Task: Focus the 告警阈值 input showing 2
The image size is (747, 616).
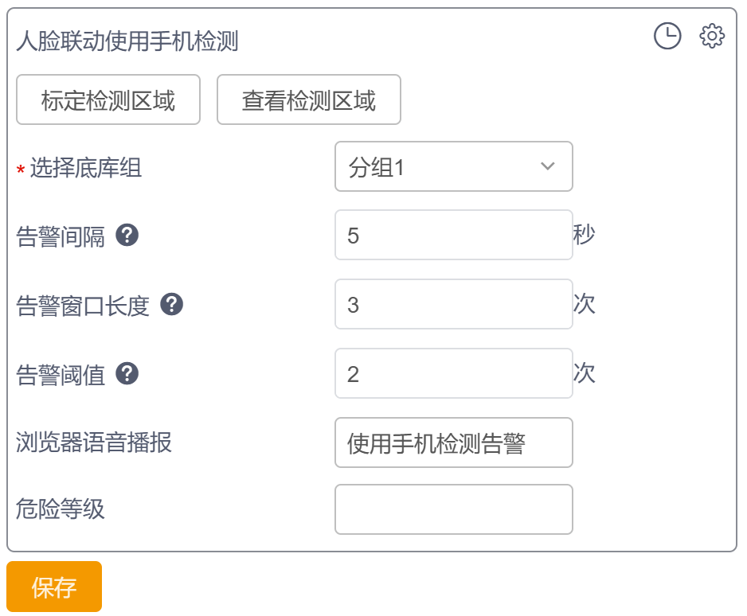Action: [x=454, y=373]
